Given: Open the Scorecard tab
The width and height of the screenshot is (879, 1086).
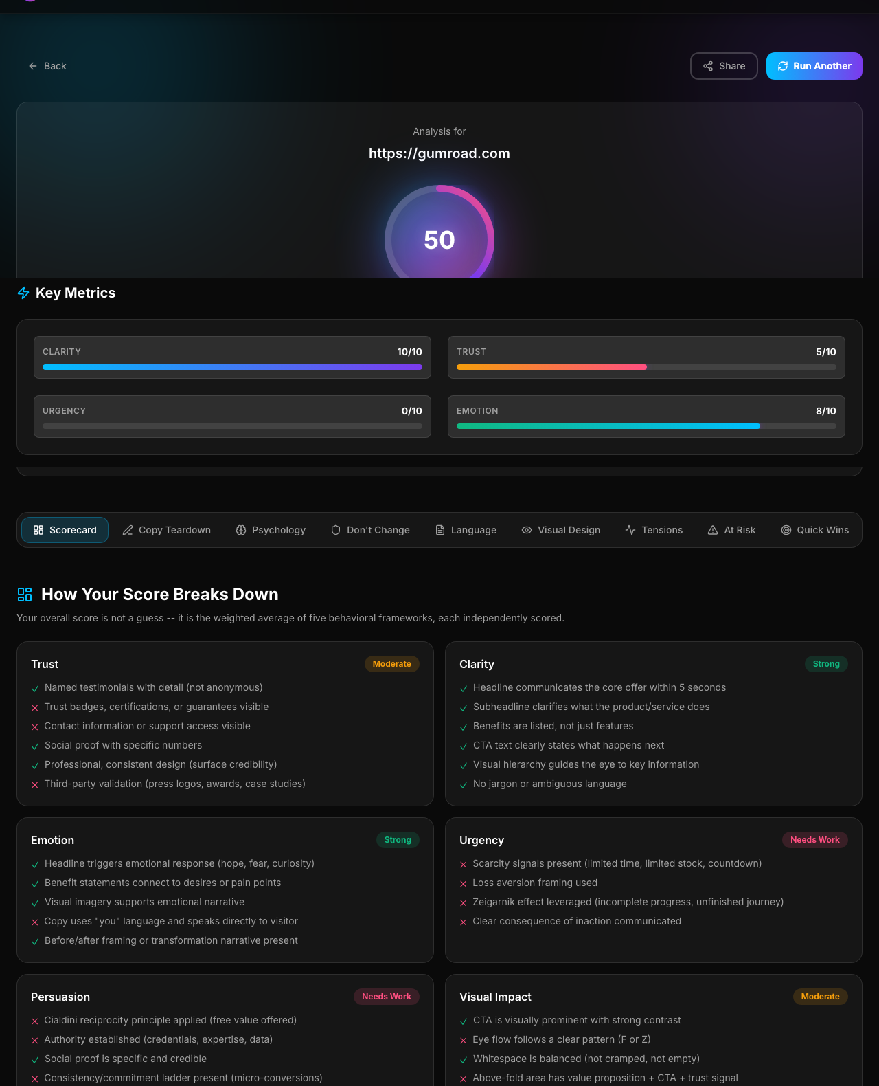Looking at the screenshot, I should 65,530.
